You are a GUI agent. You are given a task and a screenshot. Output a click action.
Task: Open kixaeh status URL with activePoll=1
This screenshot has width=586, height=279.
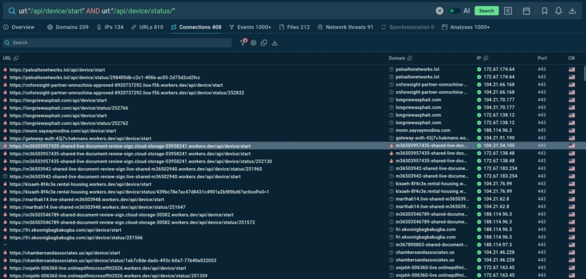point(140,192)
